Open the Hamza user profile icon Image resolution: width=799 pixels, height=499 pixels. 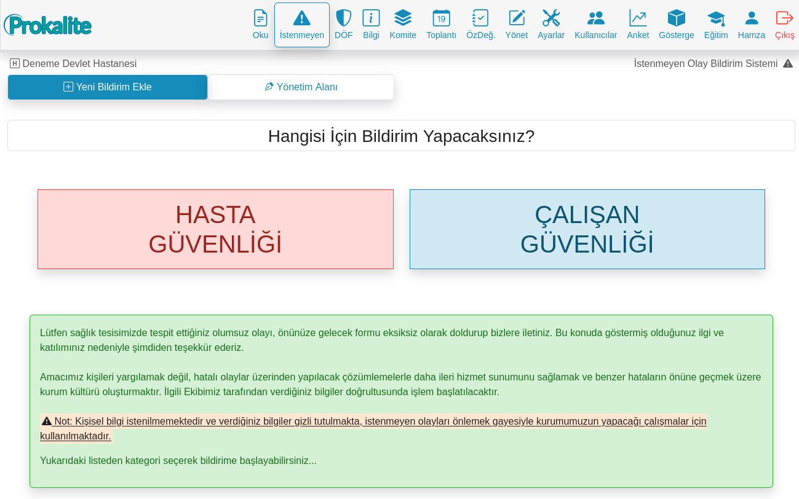(752, 18)
